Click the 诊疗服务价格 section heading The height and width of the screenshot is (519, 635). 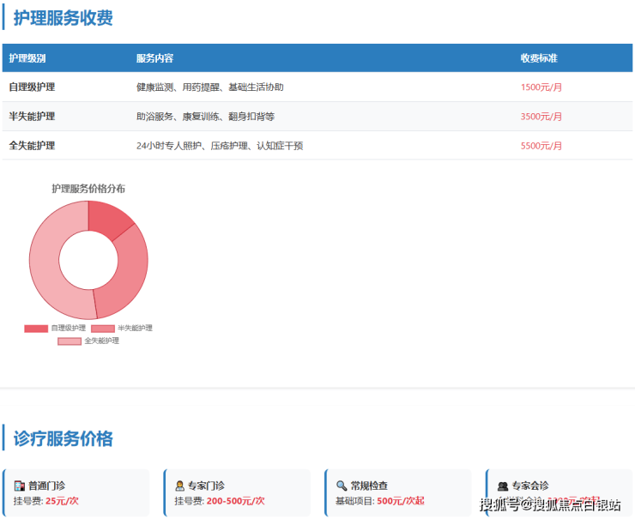[63, 438]
